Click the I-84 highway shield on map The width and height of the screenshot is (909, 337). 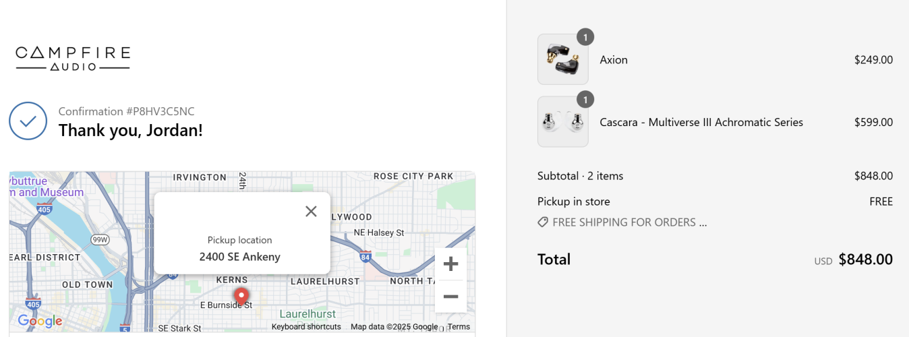pos(365,257)
